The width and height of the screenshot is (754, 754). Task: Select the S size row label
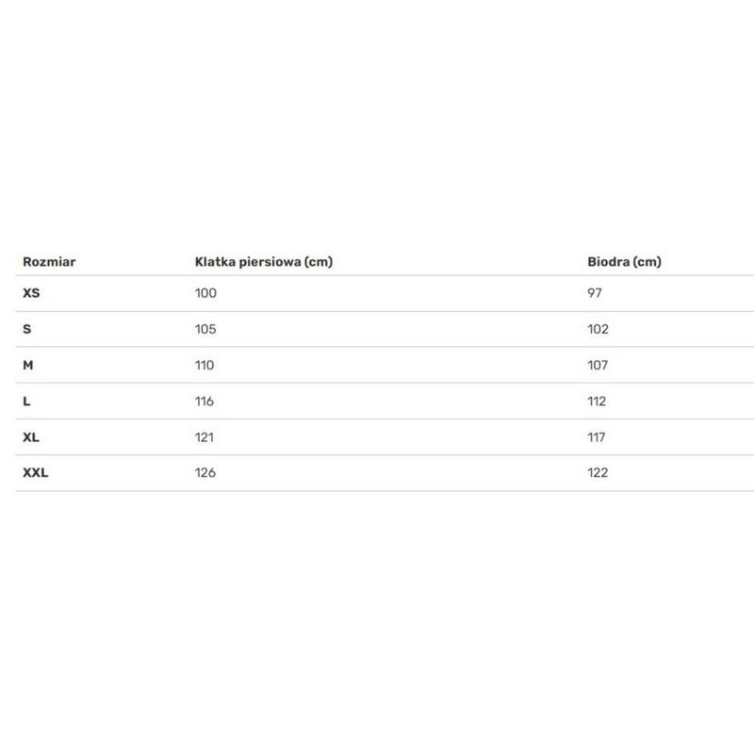coord(27,329)
